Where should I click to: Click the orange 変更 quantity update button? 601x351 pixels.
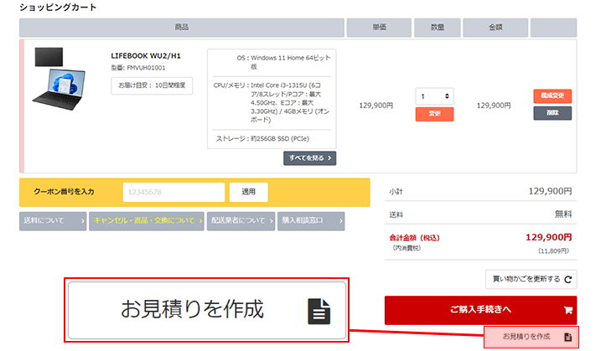(x=435, y=114)
